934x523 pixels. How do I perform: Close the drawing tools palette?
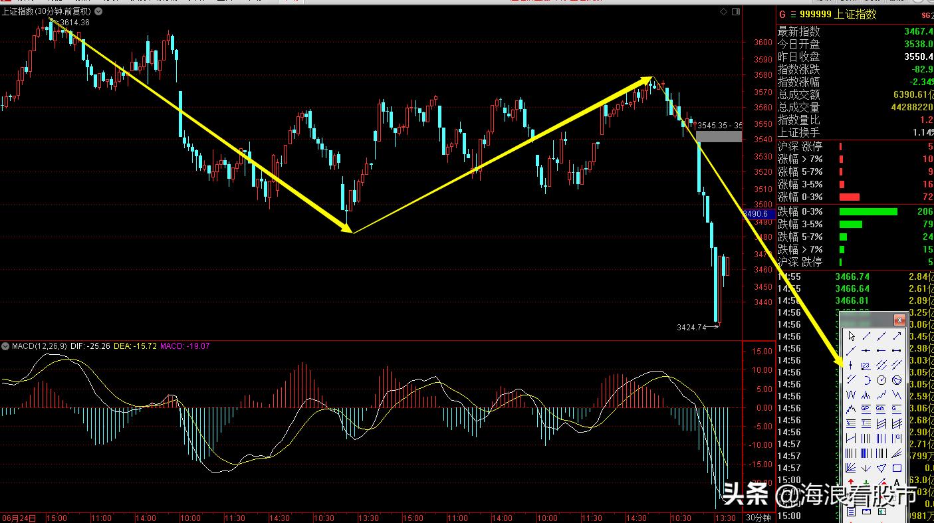coord(899,320)
